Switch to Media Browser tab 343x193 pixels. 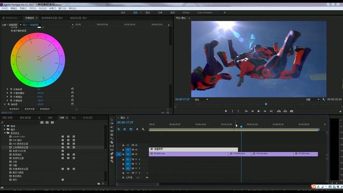(25, 118)
